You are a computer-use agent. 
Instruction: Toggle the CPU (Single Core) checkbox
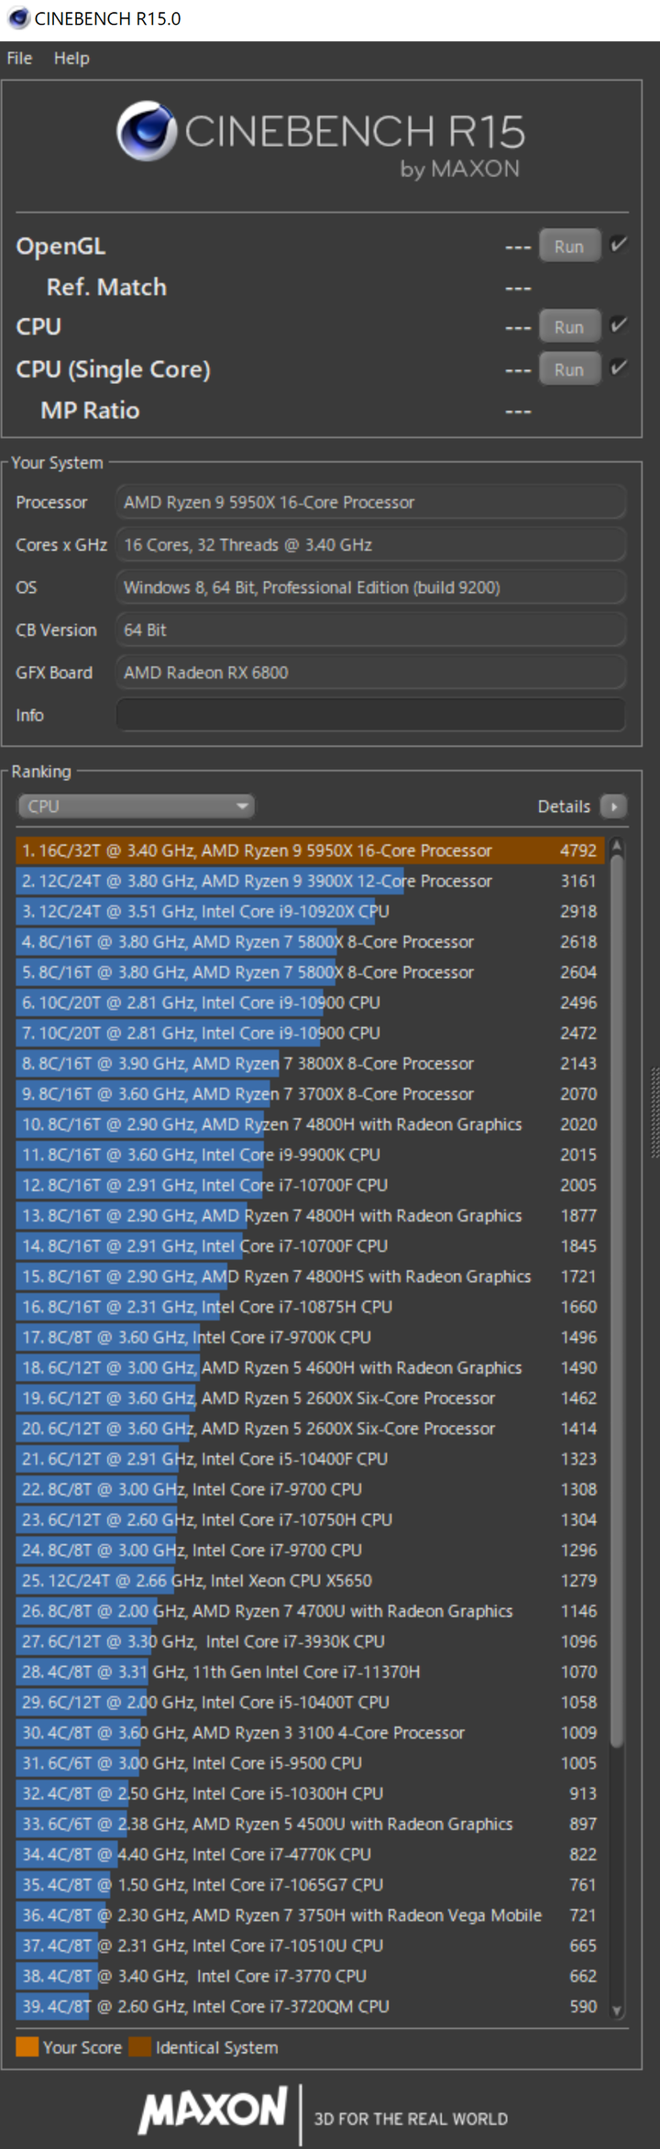coord(619,367)
